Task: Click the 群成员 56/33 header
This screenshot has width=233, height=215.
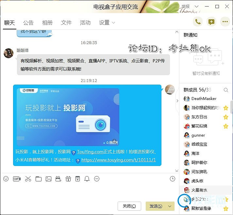Action: click(197, 90)
